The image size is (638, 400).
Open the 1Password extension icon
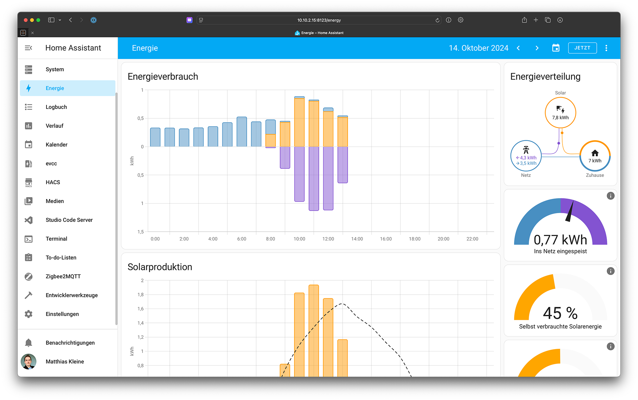[x=94, y=20]
